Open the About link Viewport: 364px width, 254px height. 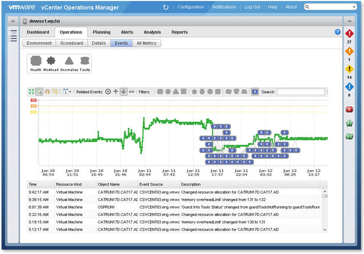291,7
